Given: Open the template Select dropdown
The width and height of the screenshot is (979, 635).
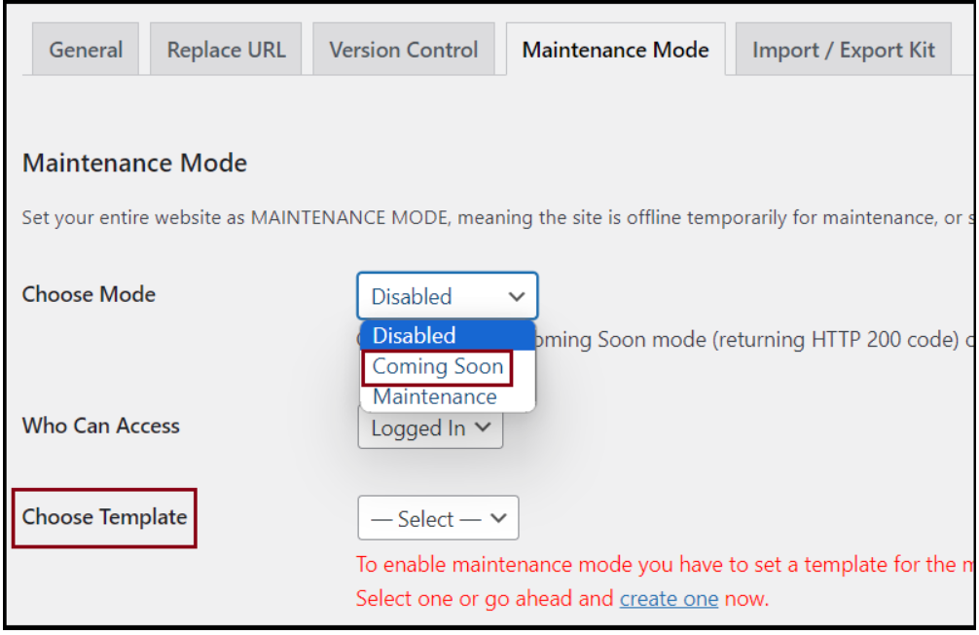Looking at the screenshot, I should click(438, 519).
